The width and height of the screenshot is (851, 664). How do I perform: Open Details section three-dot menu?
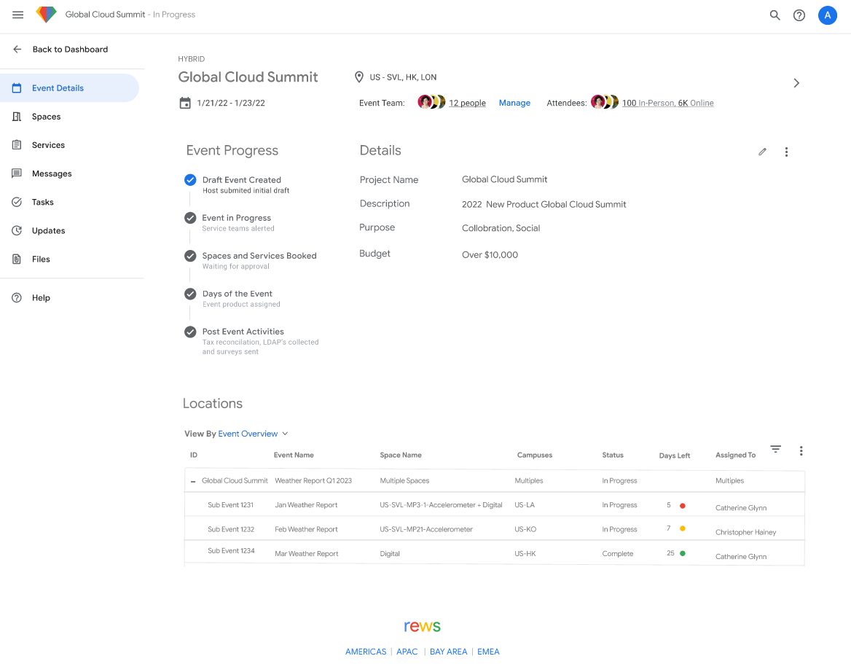786,152
